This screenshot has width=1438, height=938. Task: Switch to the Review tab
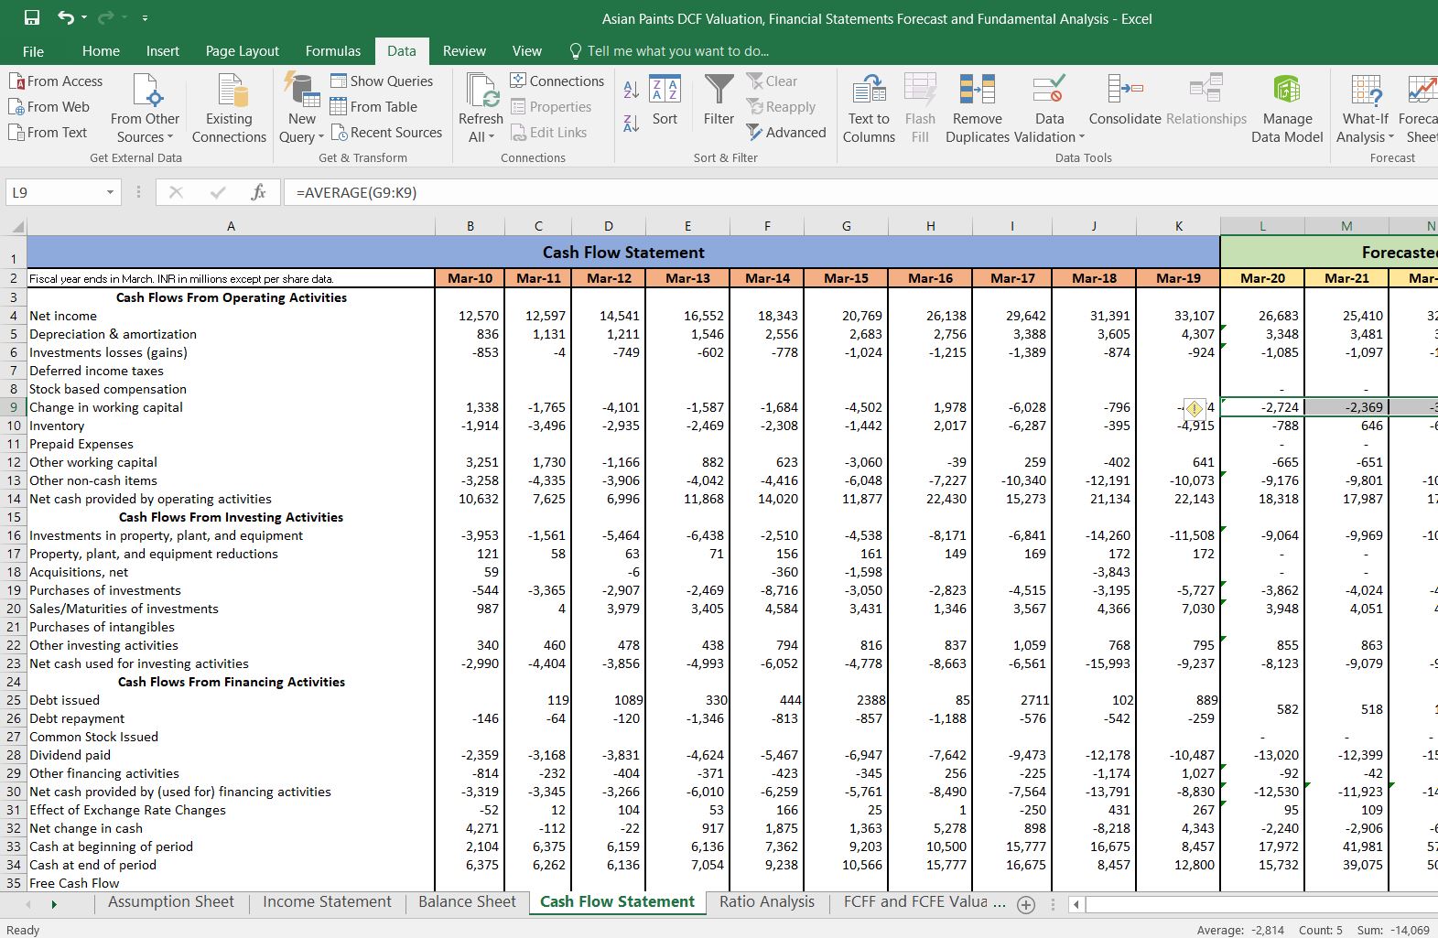coord(464,51)
